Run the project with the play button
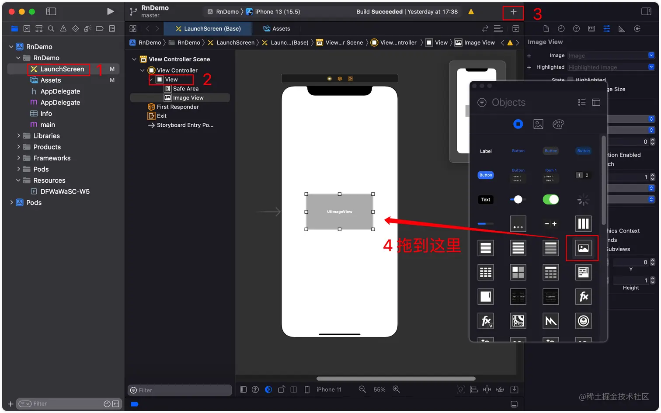The width and height of the screenshot is (661, 413). pyautogui.click(x=110, y=11)
